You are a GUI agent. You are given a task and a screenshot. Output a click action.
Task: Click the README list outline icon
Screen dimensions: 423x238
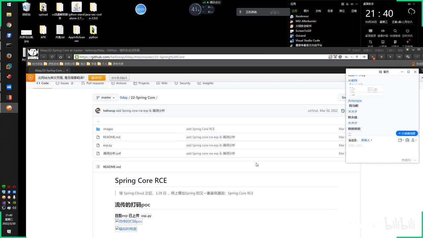click(x=98, y=167)
